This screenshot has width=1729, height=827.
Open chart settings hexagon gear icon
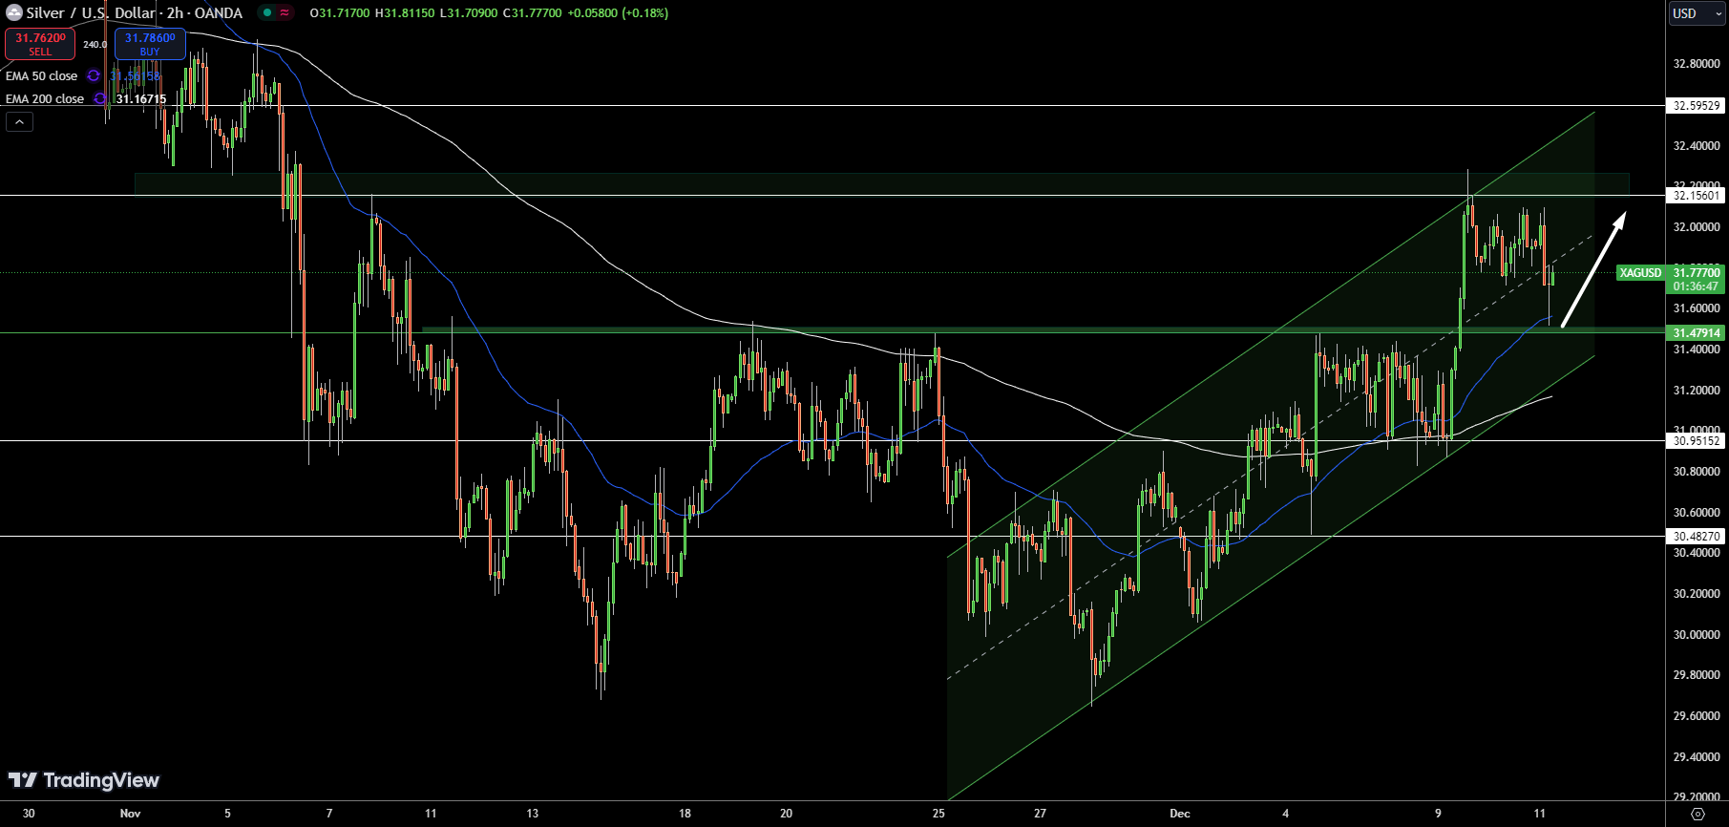click(1697, 814)
